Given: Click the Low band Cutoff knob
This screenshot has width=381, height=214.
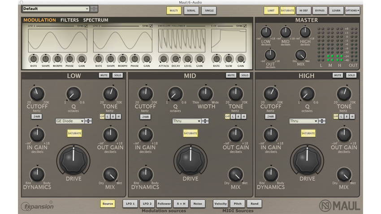Looking at the screenshot, I should (x=37, y=94).
